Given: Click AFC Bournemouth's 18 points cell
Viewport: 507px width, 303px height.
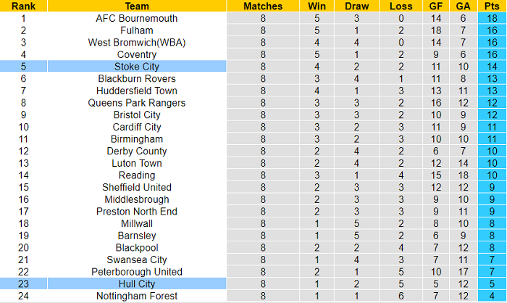Looking at the screenshot, I should (x=493, y=18).
